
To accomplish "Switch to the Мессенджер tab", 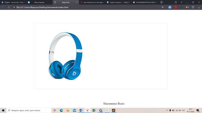I will pos(39,2).
